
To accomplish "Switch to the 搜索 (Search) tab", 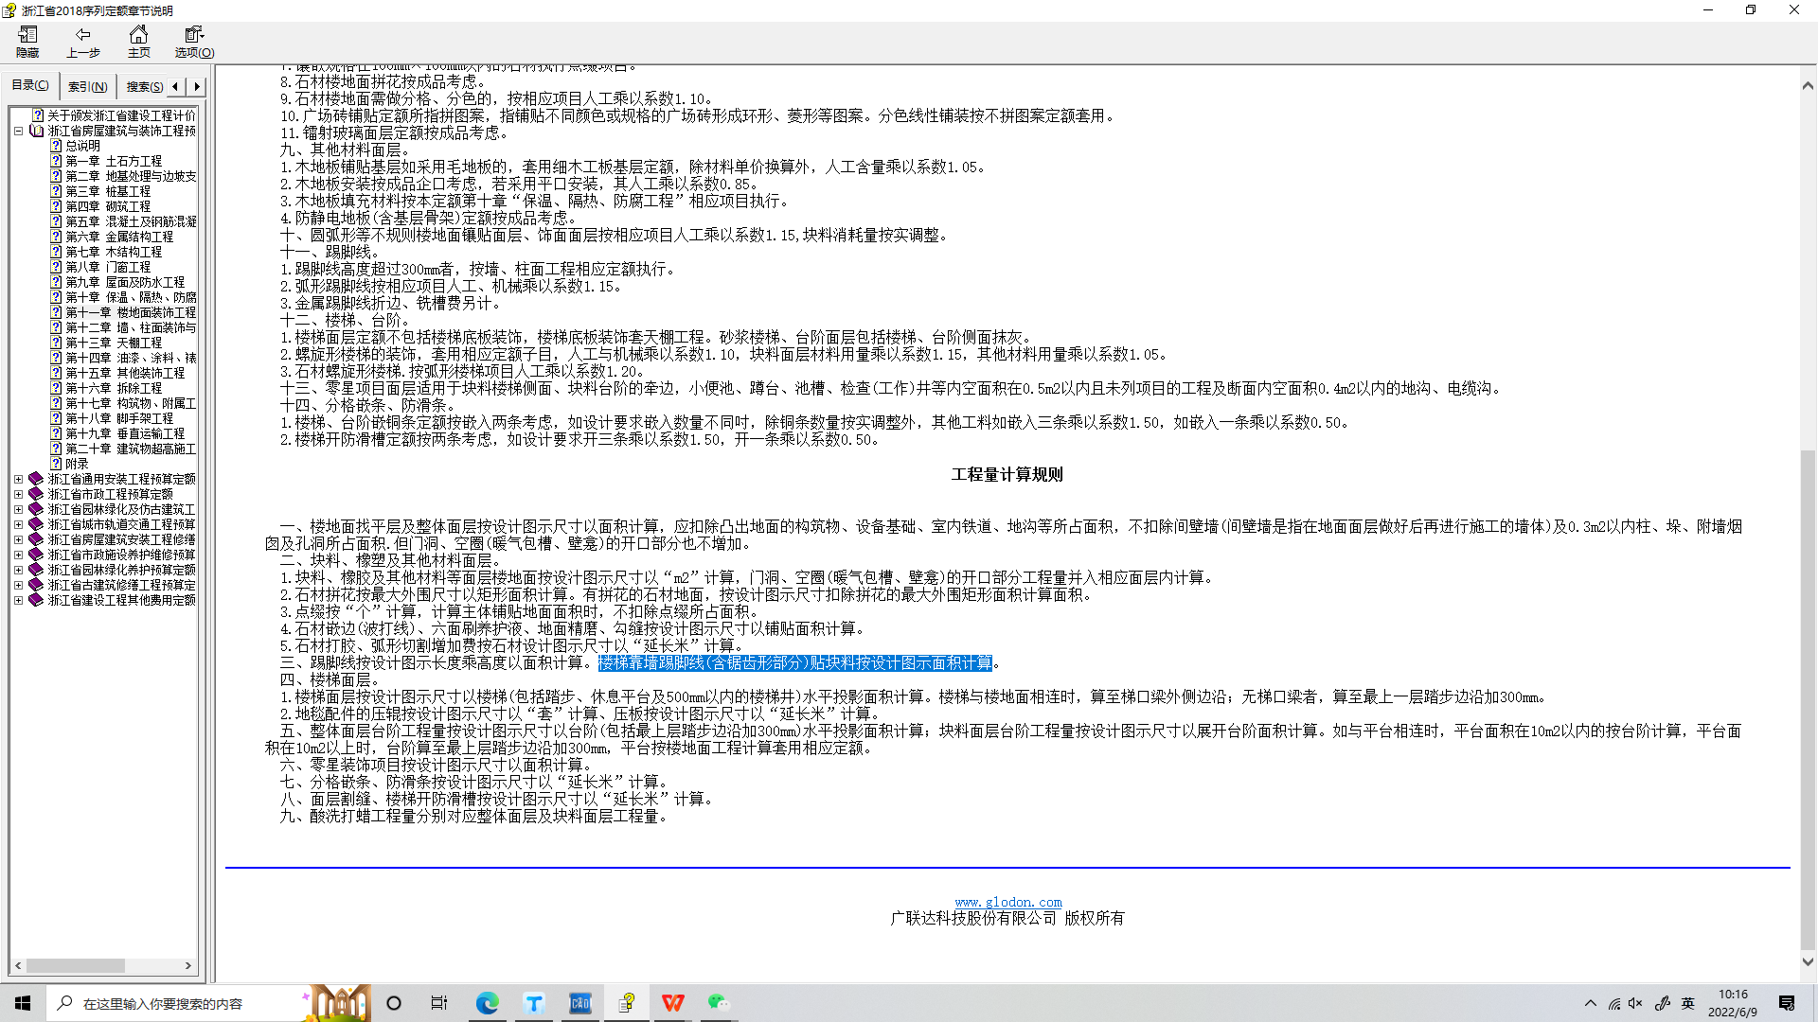I will [x=144, y=86].
